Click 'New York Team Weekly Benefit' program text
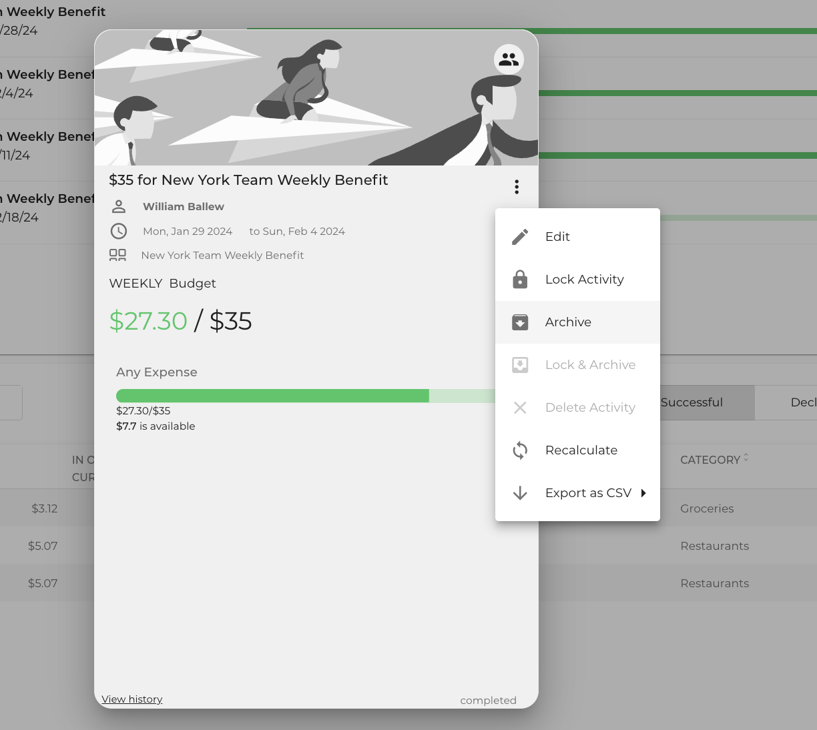 [x=222, y=256]
